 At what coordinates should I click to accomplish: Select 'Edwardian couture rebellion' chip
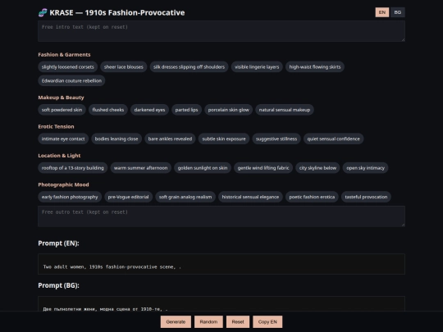[71, 80]
